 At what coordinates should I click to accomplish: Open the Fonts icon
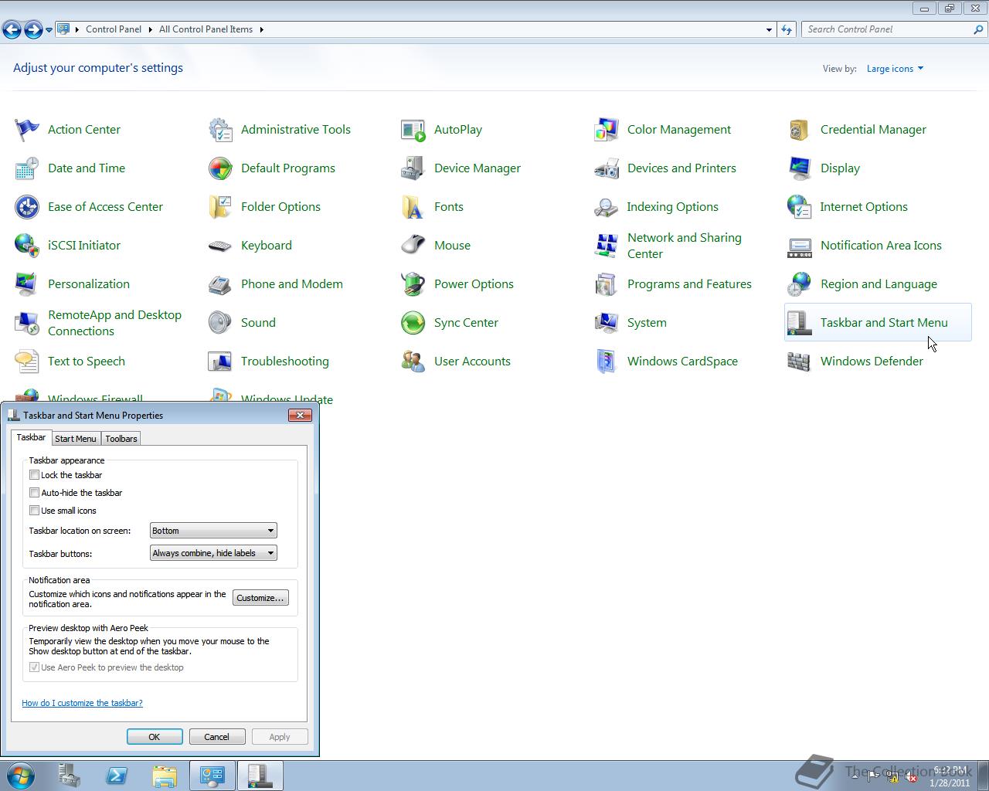coord(413,207)
